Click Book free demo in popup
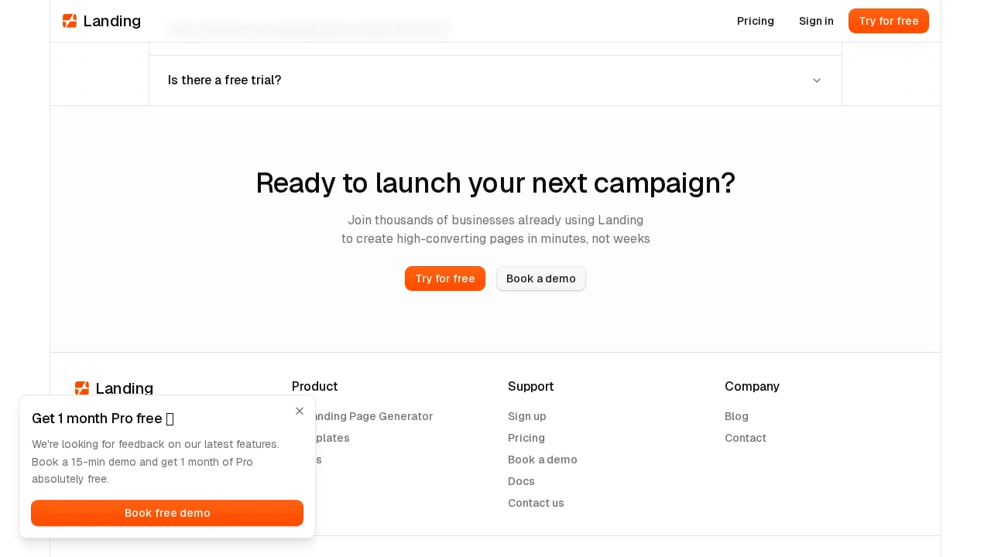 pyautogui.click(x=167, y=513)
